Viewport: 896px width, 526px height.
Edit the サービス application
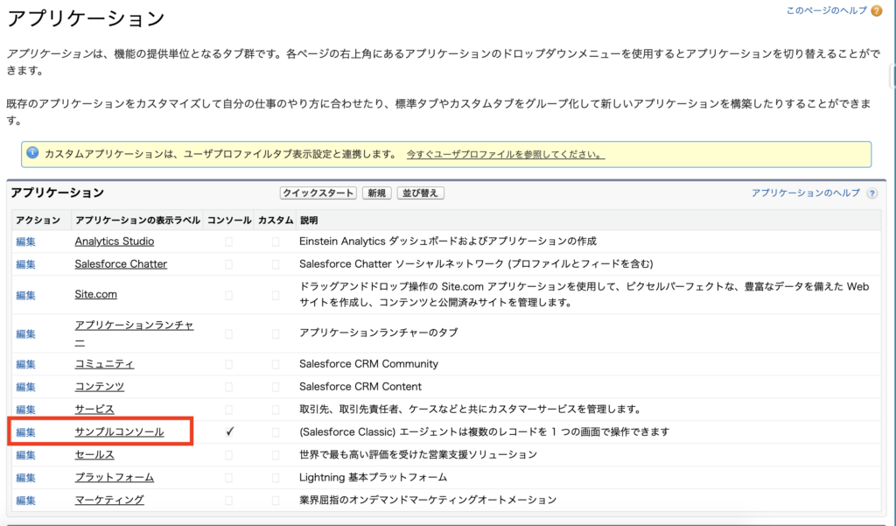tap(25, 410)
